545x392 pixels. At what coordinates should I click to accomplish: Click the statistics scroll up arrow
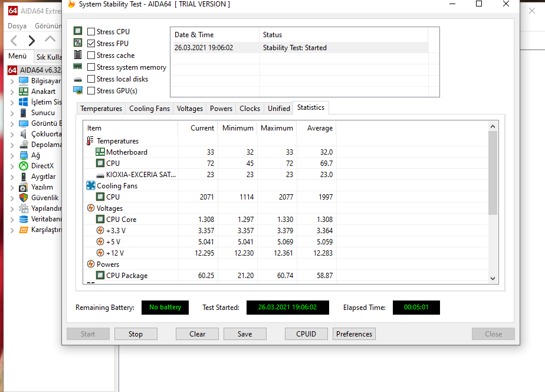point(493,126)
